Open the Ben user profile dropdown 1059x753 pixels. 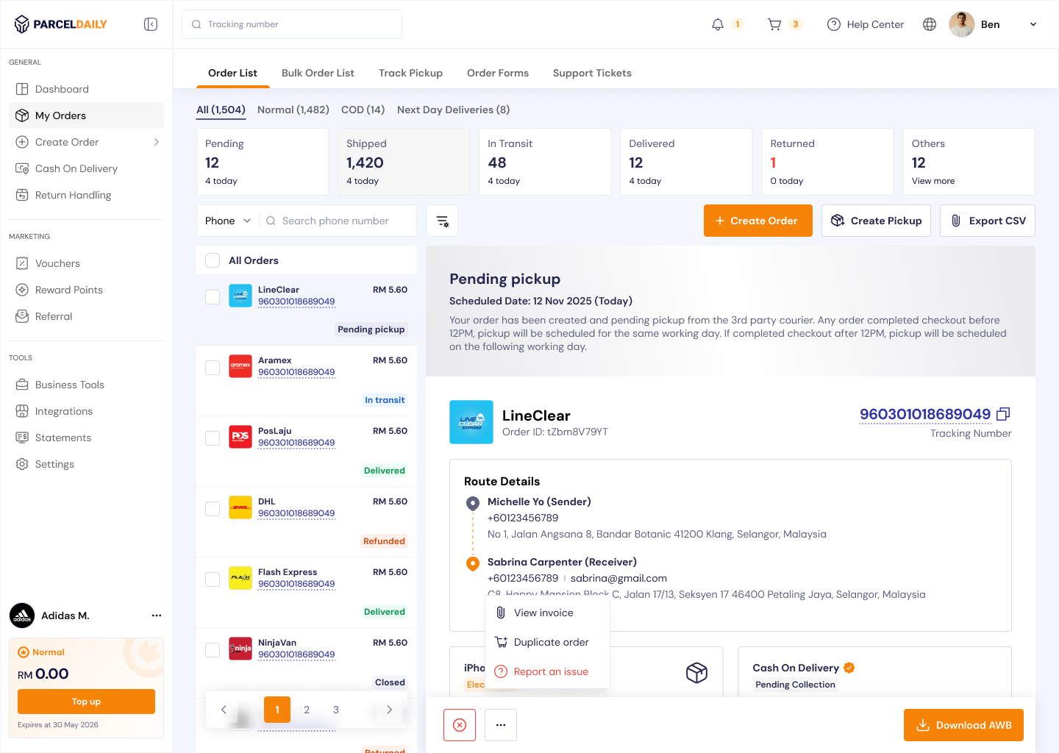click(x=1033, y=24)
